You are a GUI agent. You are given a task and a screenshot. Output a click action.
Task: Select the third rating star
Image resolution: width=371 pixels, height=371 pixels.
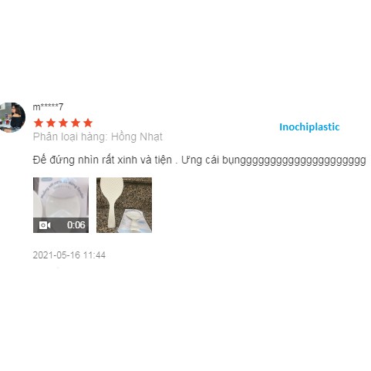pos(63,123)
